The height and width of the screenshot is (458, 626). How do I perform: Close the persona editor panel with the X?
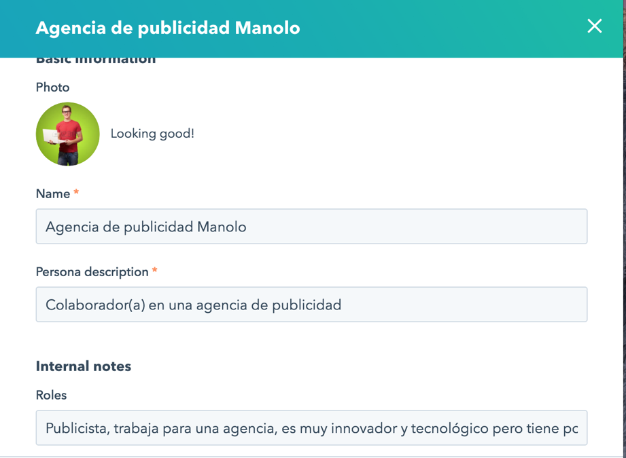point(595,26)
